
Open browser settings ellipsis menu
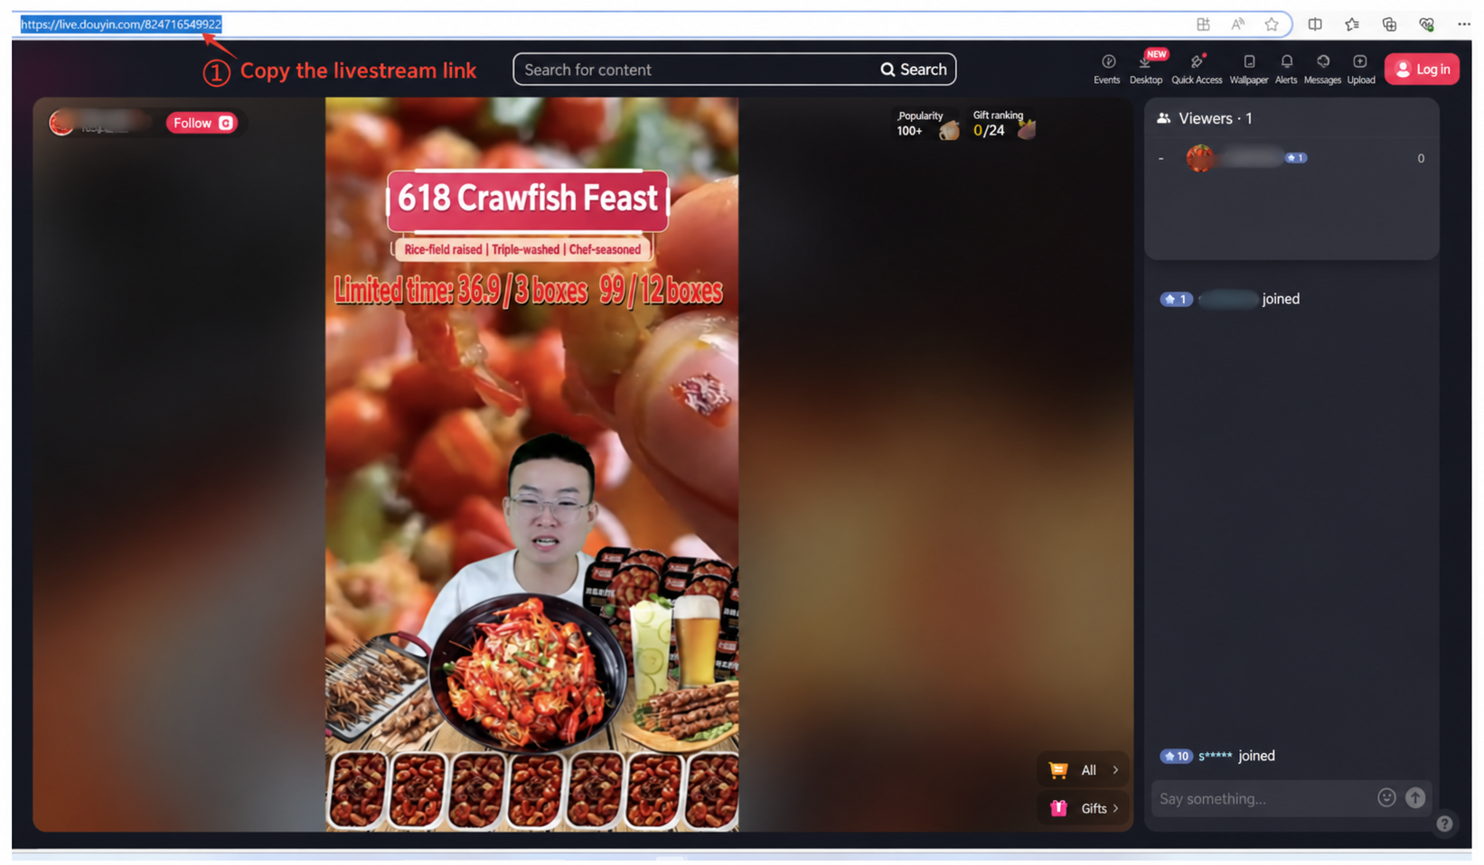(1464, 24)
